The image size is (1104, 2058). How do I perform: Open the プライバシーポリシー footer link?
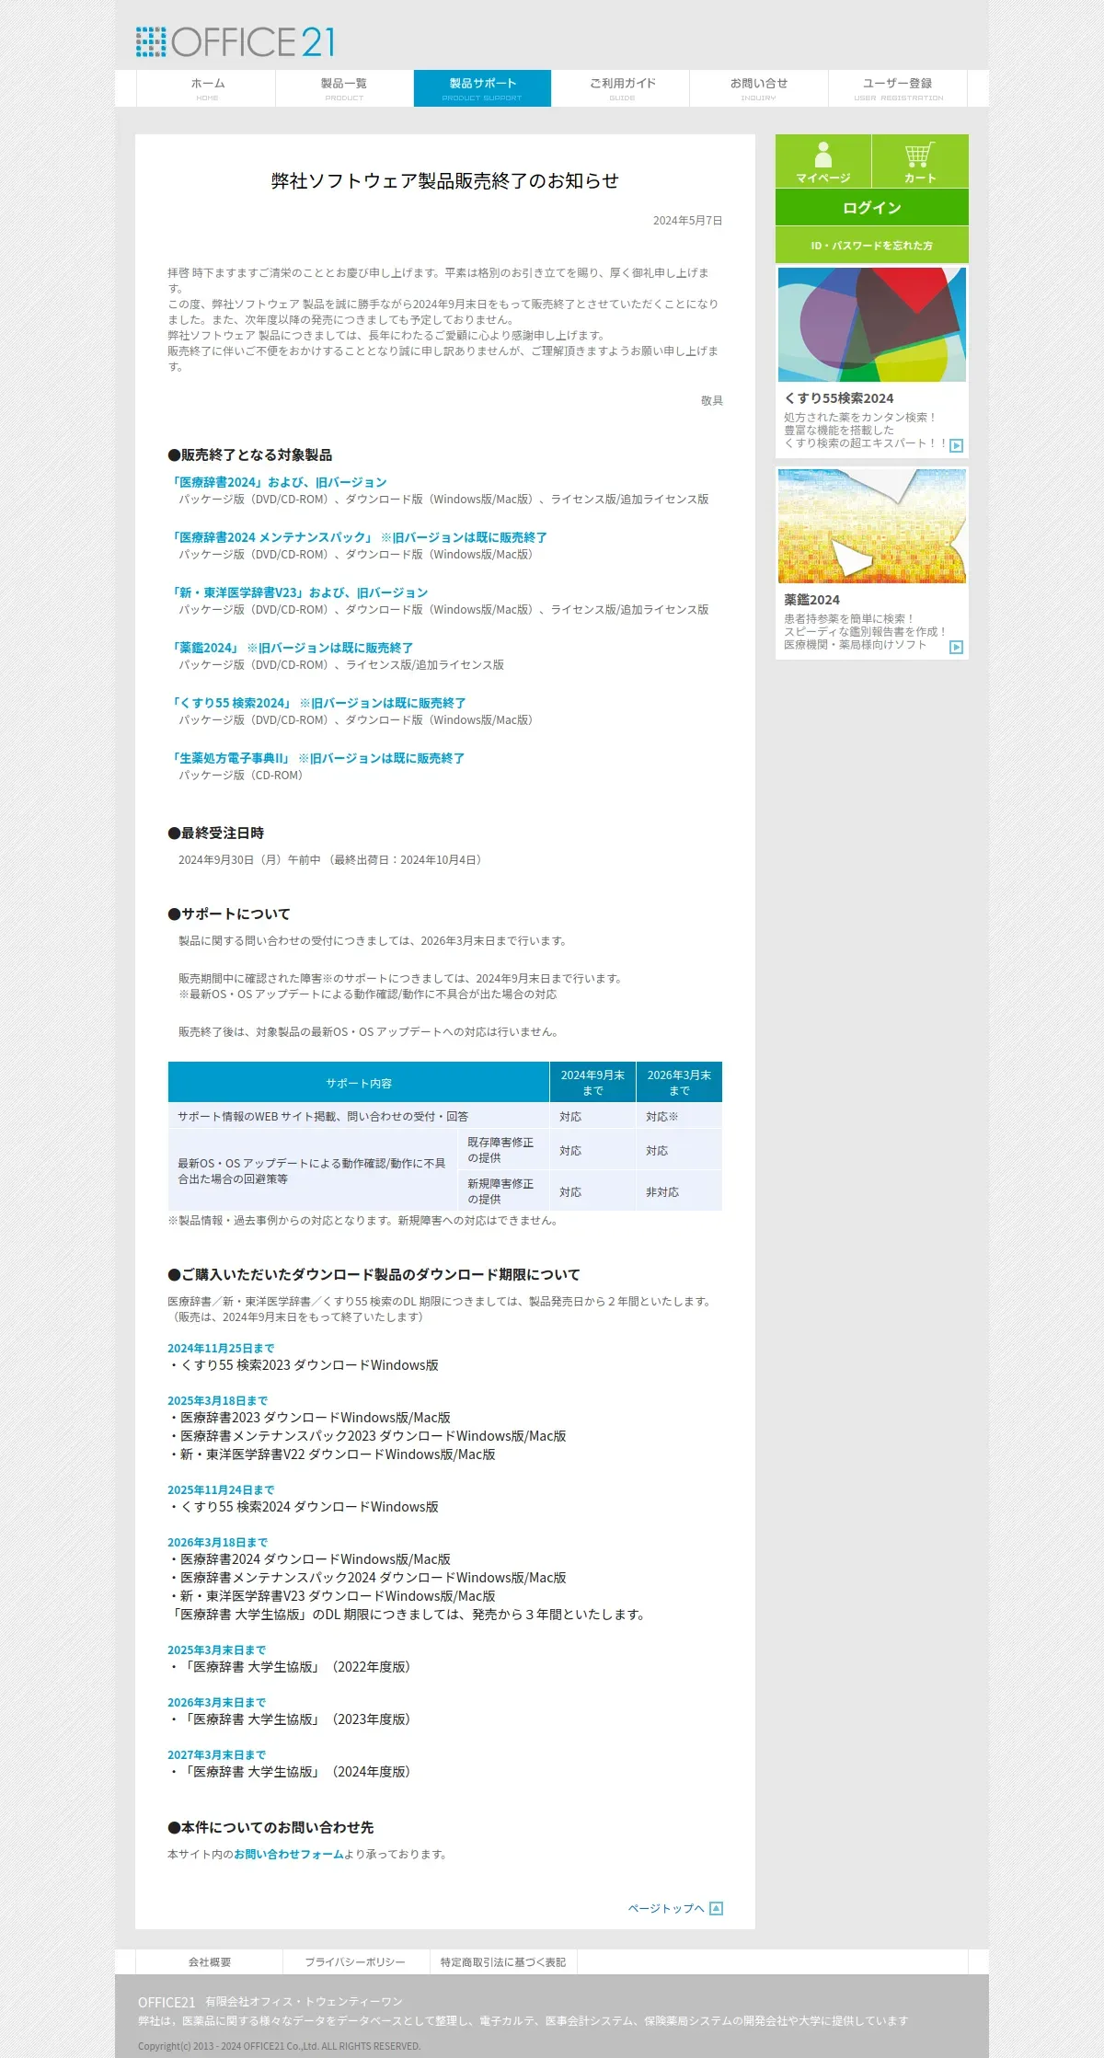pyautogui.click(x=355, y=1961)
